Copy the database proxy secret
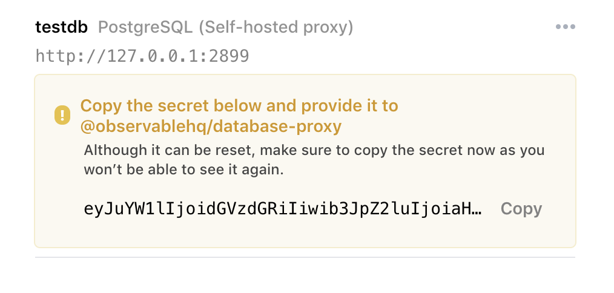 coord(521,209)
